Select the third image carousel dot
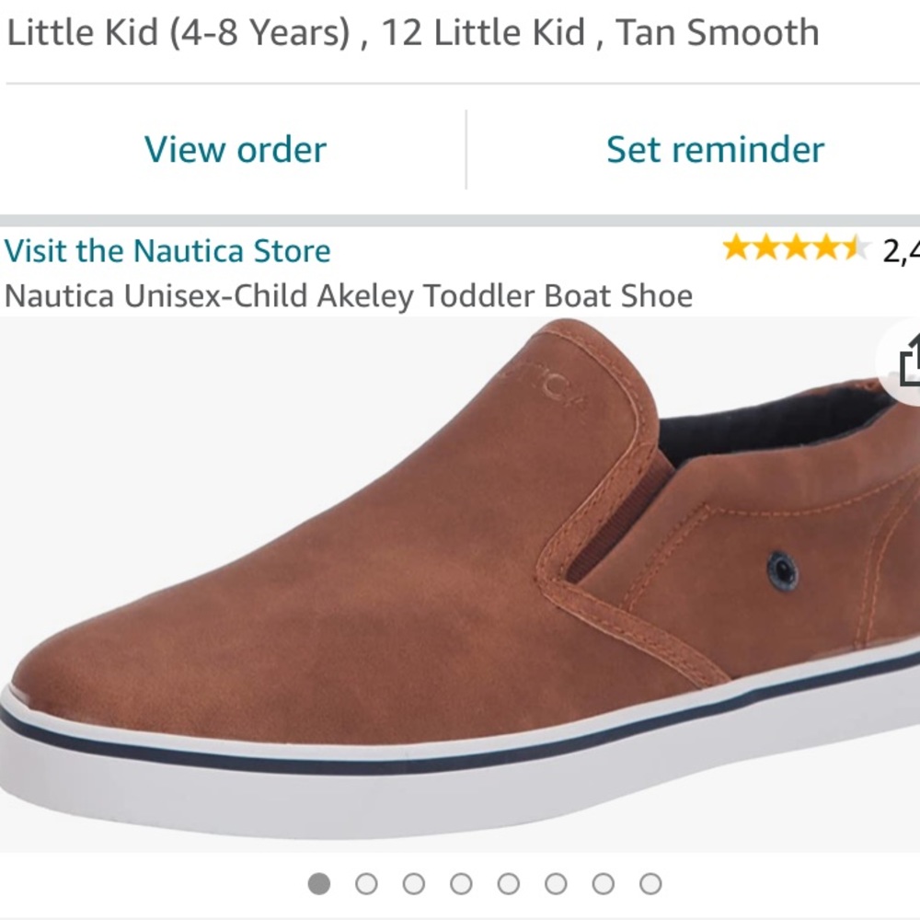This screenshot has height=920, width=920. click(x=413, y=881)
